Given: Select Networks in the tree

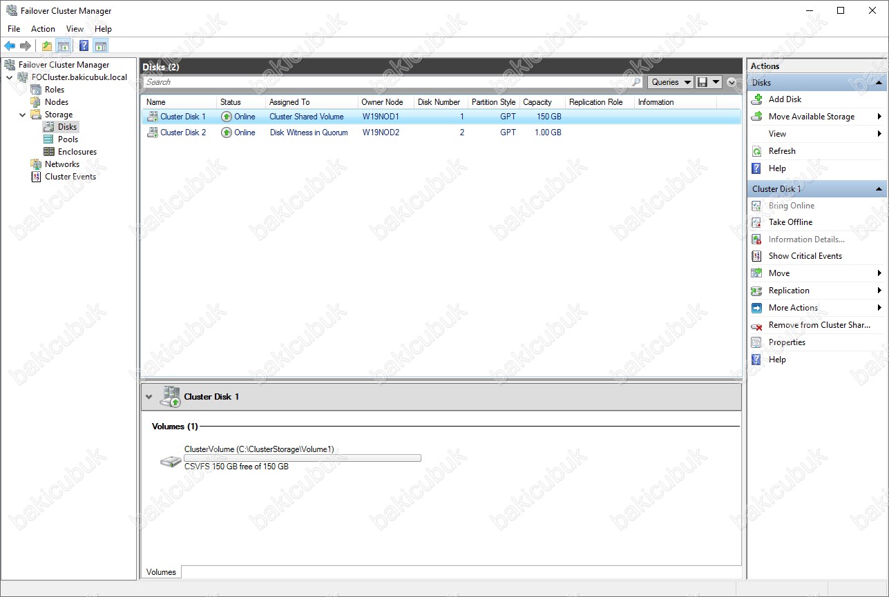Looking at the screenshot, I should (62, 164).
